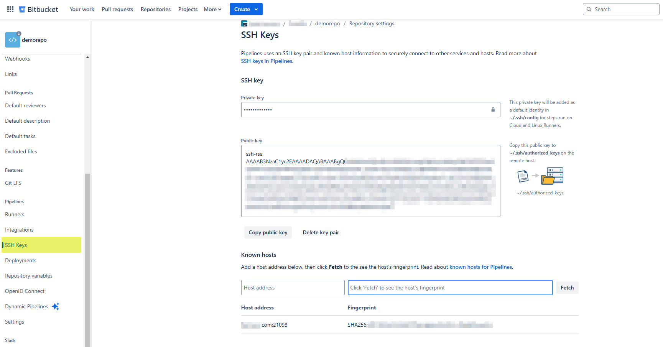
Task: Open Default tasks settings
Action: point(41,136)
